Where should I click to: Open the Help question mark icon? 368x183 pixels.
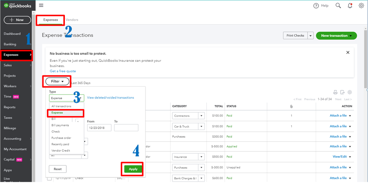tap(316, 6)
